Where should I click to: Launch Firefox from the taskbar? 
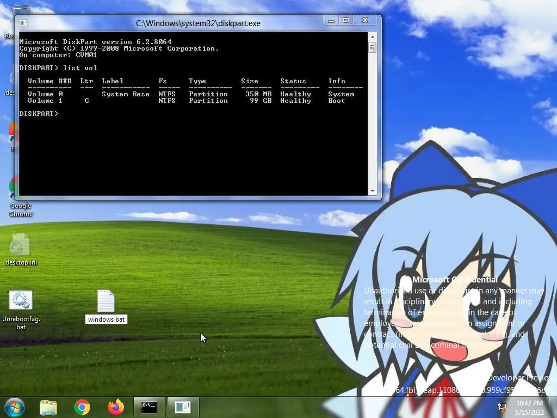click(116, 407)
